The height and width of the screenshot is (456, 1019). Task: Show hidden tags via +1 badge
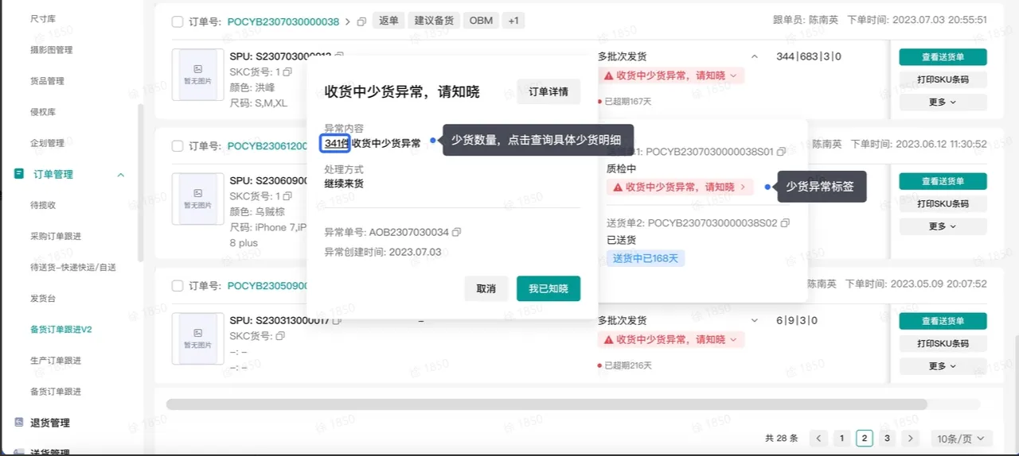513,21
